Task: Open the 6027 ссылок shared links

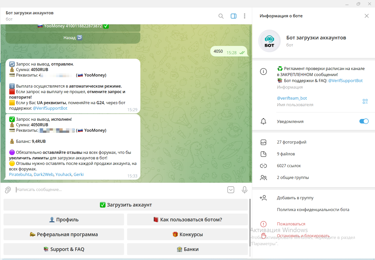Action: 289,166
